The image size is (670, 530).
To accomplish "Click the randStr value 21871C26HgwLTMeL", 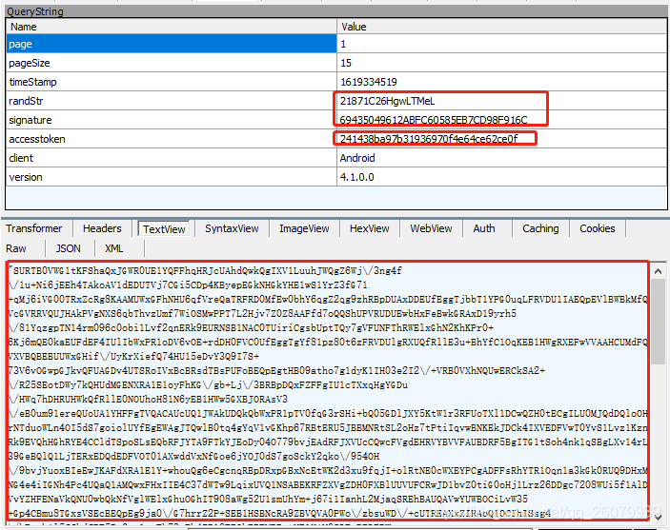I will click(x=387, y=101).
